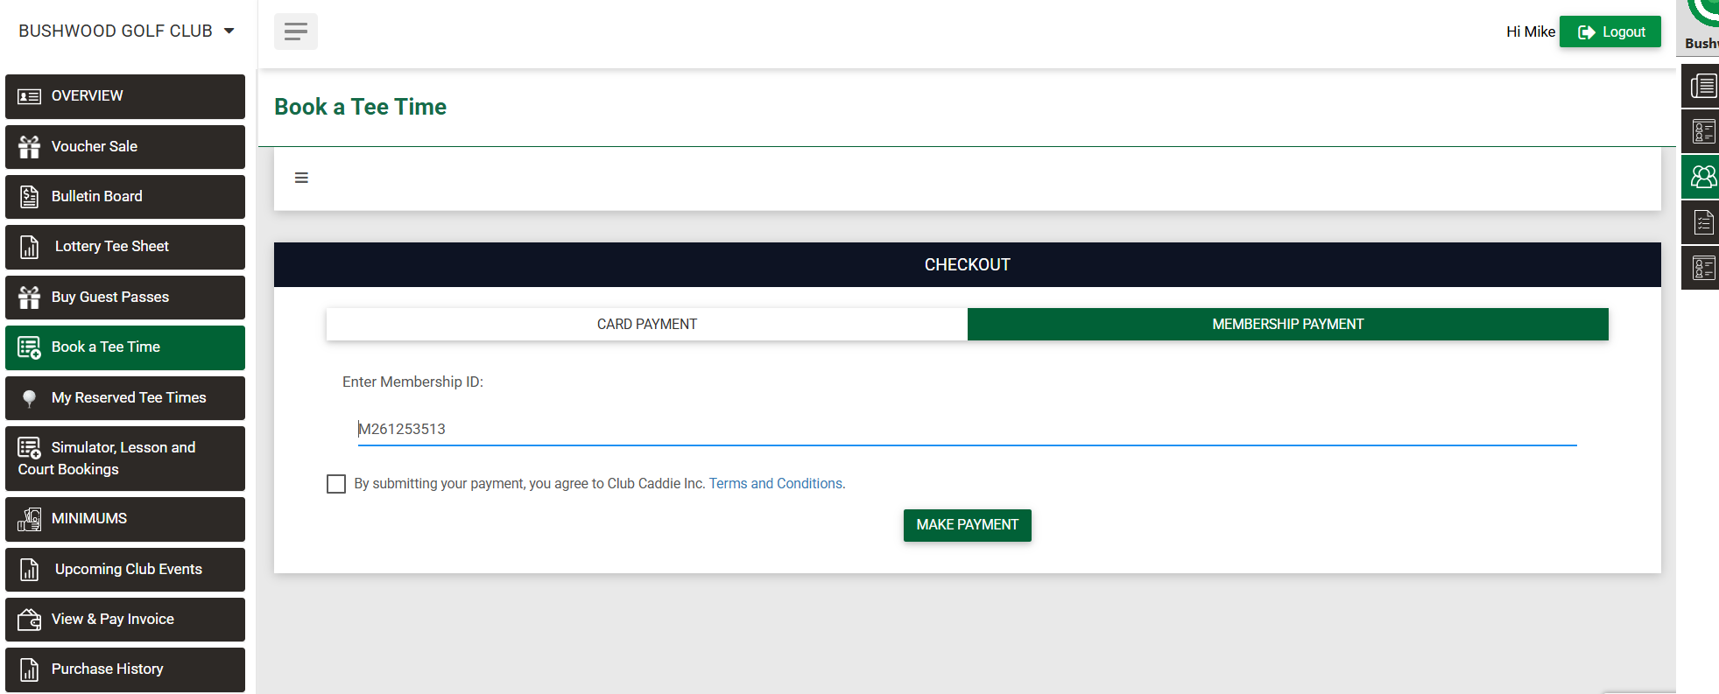Switch to the Card Payment tab
Image resolution: width=1719 pixels, height=694 pixels.
click(x=646, y=325)
